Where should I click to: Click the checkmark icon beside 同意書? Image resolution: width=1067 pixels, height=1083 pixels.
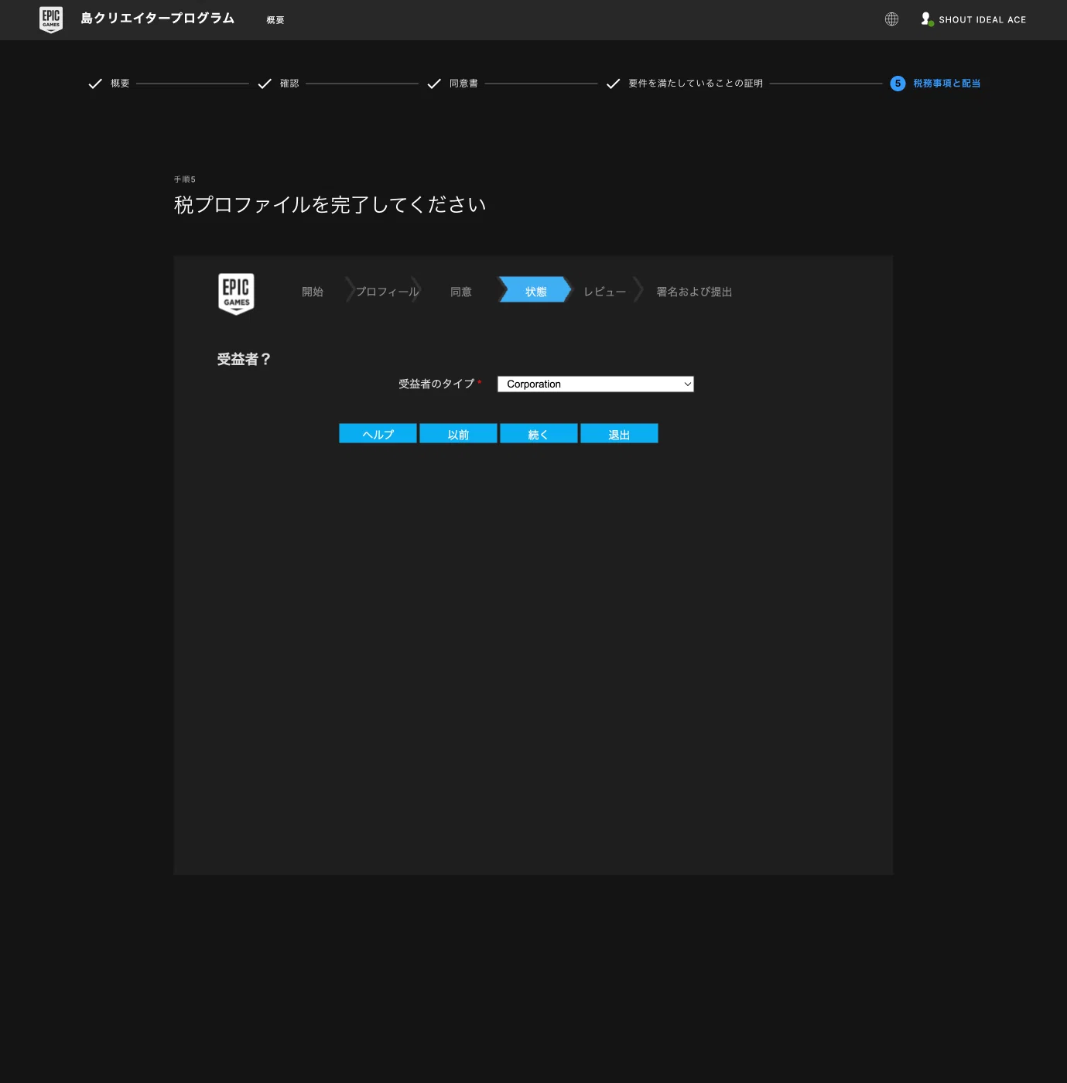click(x=434, y=84)
